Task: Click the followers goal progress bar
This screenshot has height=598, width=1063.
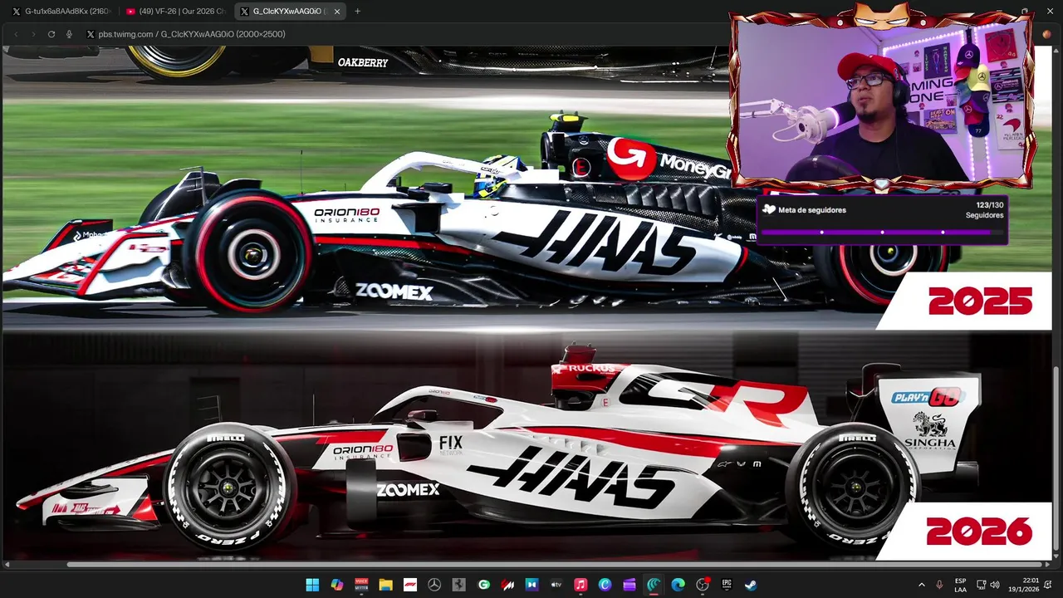Action: 882,232
